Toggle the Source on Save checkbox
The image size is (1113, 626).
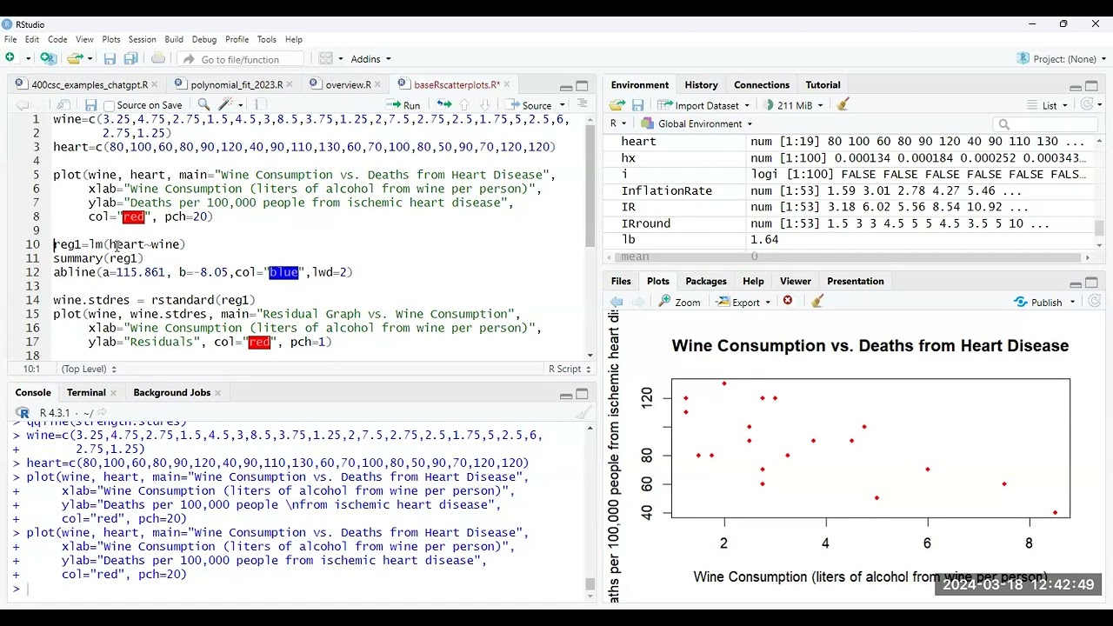110,105
